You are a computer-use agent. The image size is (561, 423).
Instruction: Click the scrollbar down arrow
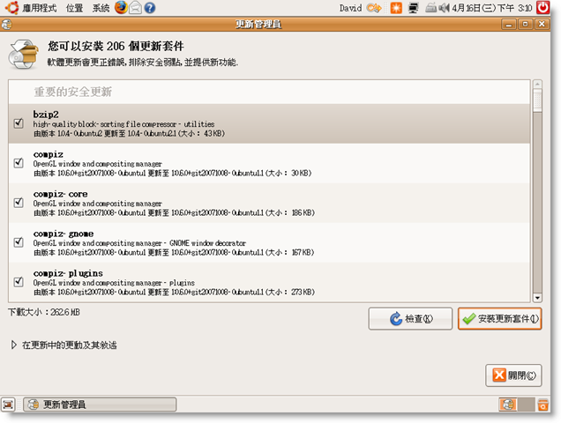(x=537, y=298)
